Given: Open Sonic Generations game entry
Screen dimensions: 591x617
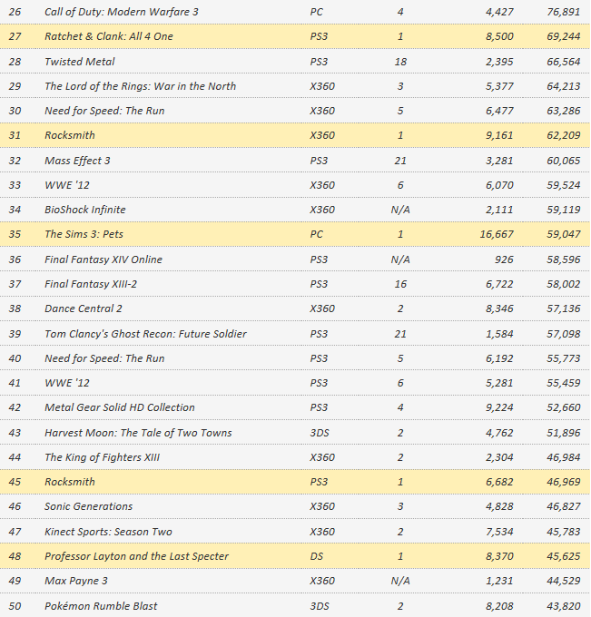Looking at the screenshot, I should click(88, 506).
